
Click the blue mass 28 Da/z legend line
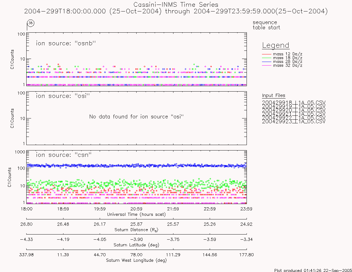pyautogui.click(x=267, y=62)
